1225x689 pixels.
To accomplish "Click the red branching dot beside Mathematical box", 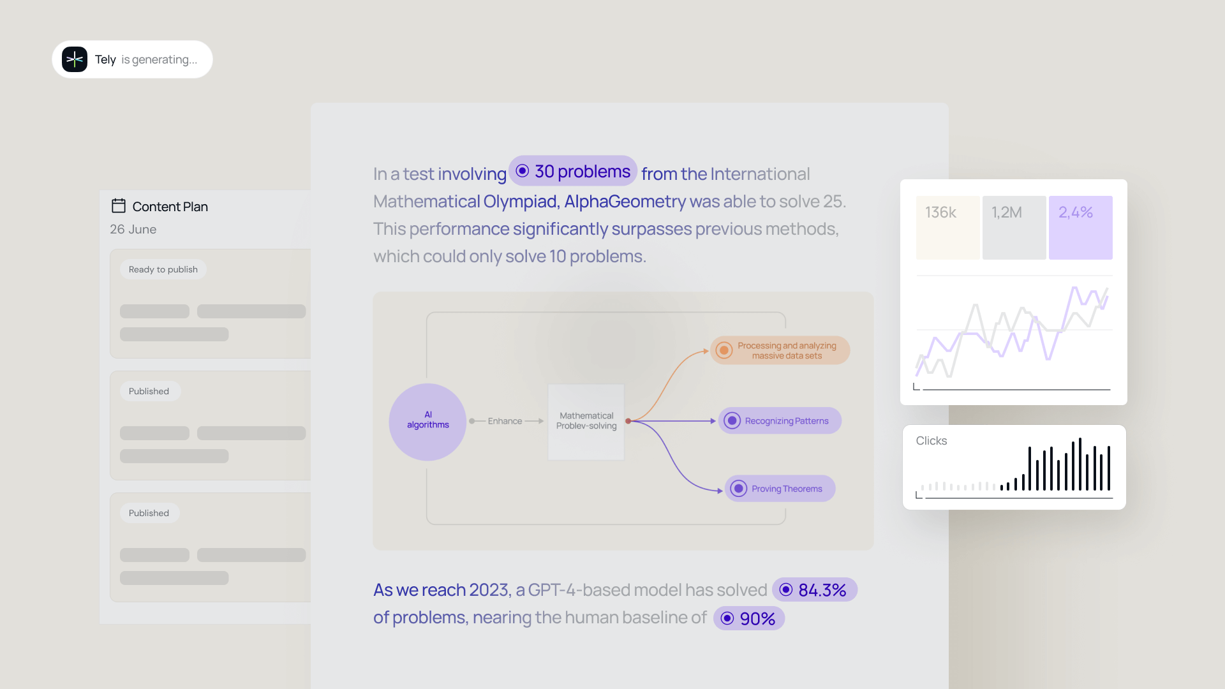I will point(628,421).
